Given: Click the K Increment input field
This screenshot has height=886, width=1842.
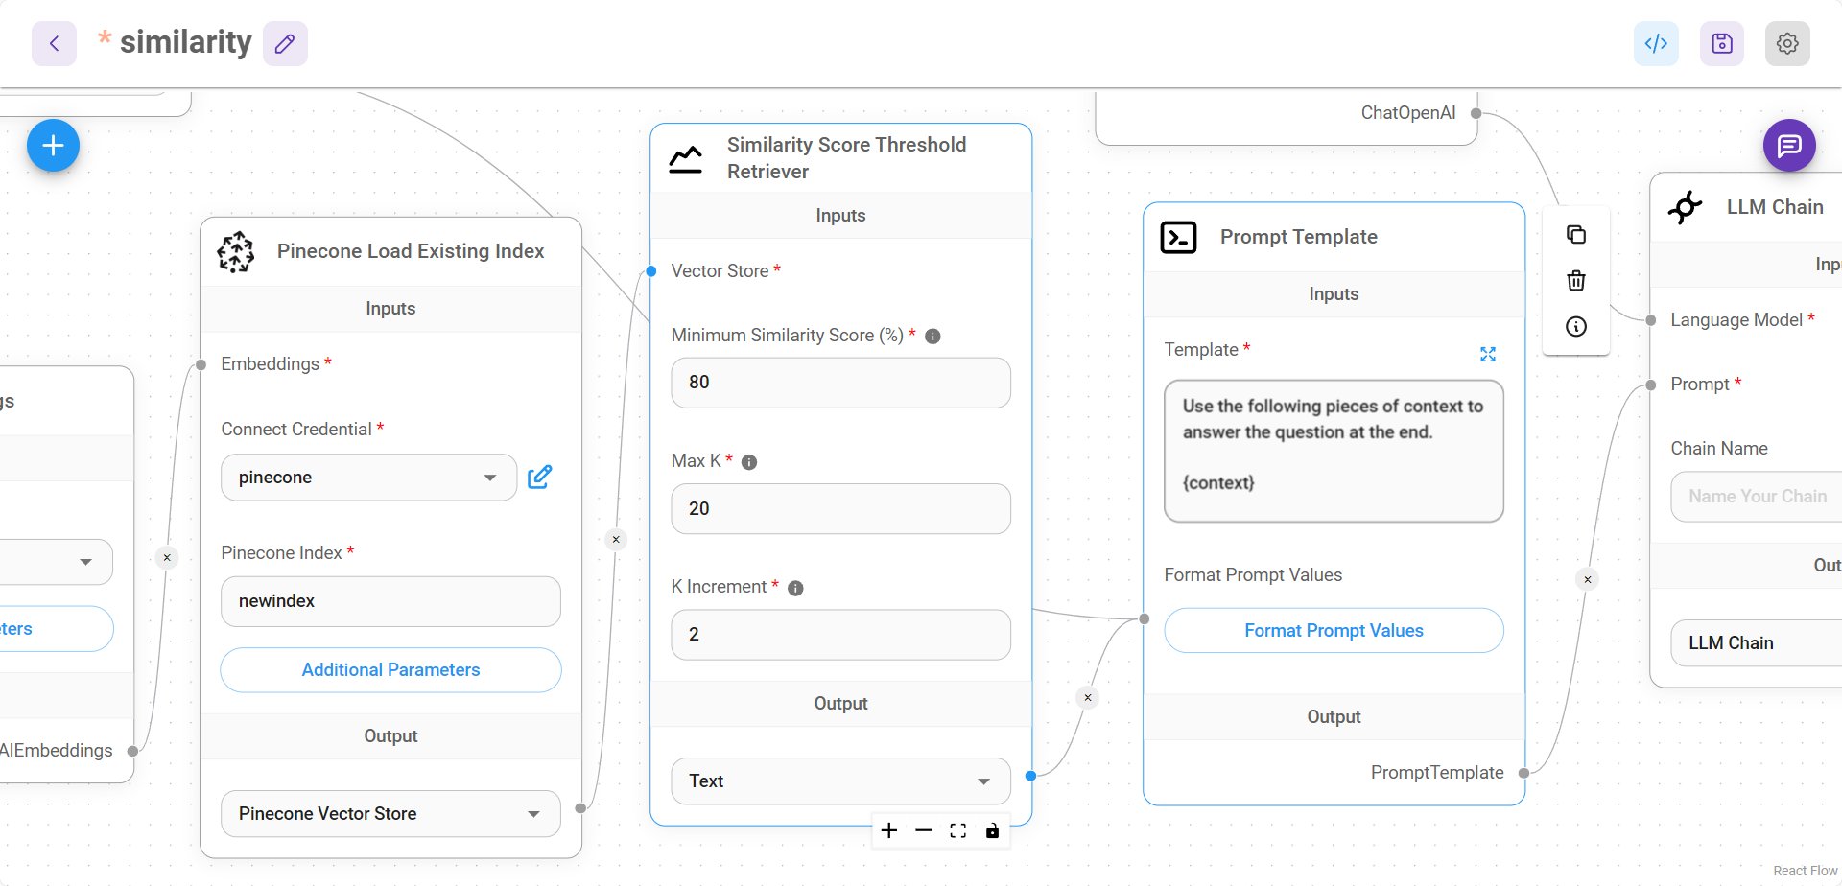Looking at the screenshot, I should click(840, 635).
